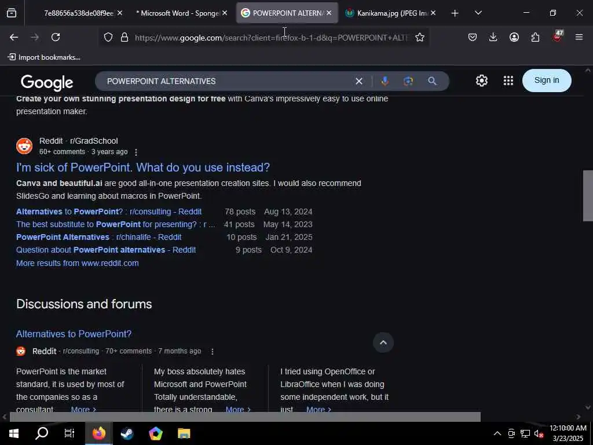Open Question about PowerPoint alternatives link
Screen dimensions: 593x445
tap(106, 250)
